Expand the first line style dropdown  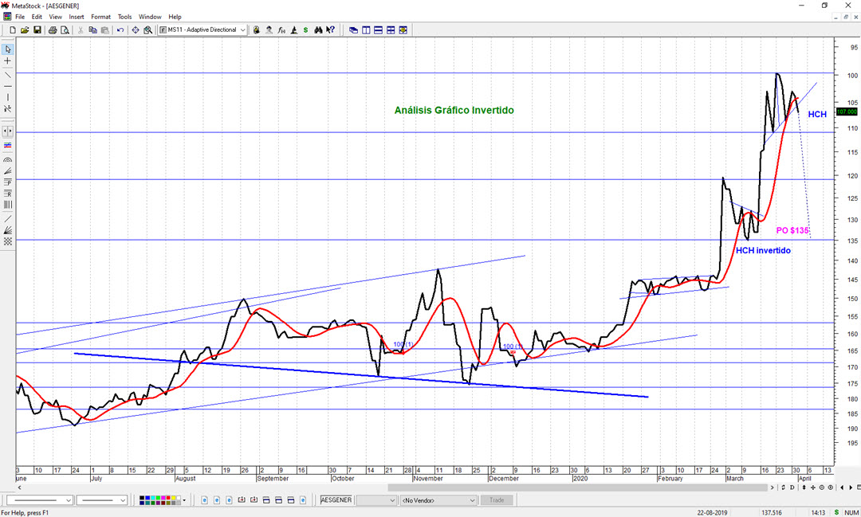point(68,500)
